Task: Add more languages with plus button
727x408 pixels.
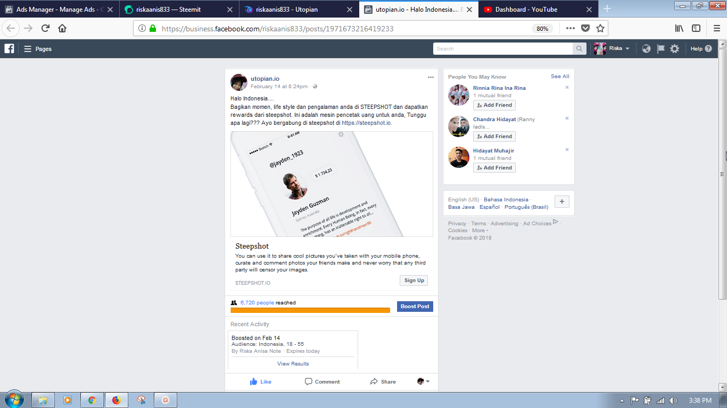Action: pos(562,202)
